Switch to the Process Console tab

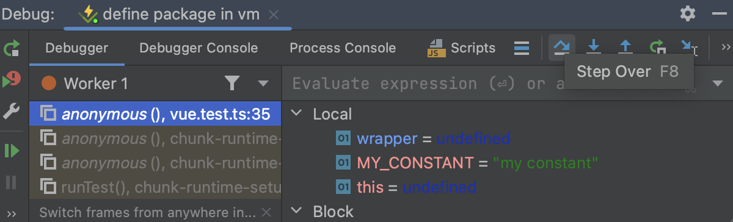[x=343, y=48]
